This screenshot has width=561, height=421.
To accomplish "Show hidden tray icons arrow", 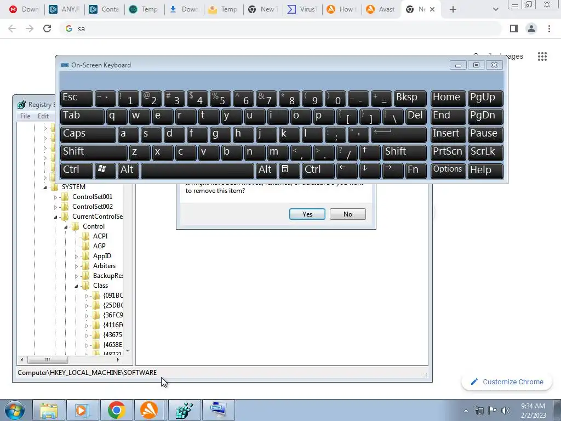I will click(466, 411).
